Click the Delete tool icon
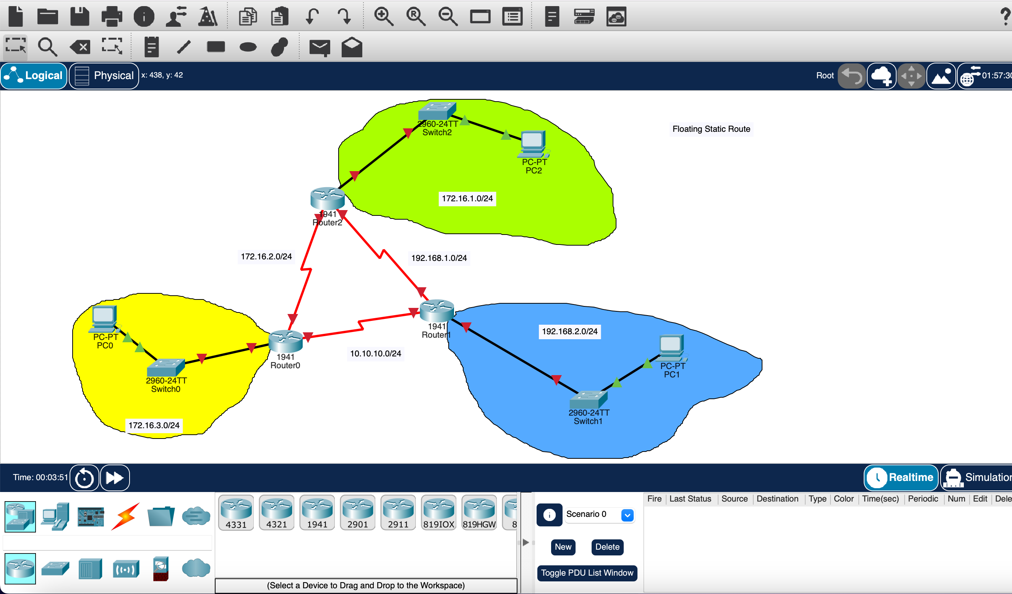This screenshot has width=1012, height=594. coord(80,47)
